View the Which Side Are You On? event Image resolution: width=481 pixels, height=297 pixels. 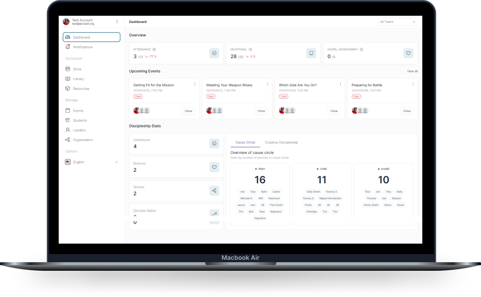tap(334, 111)
